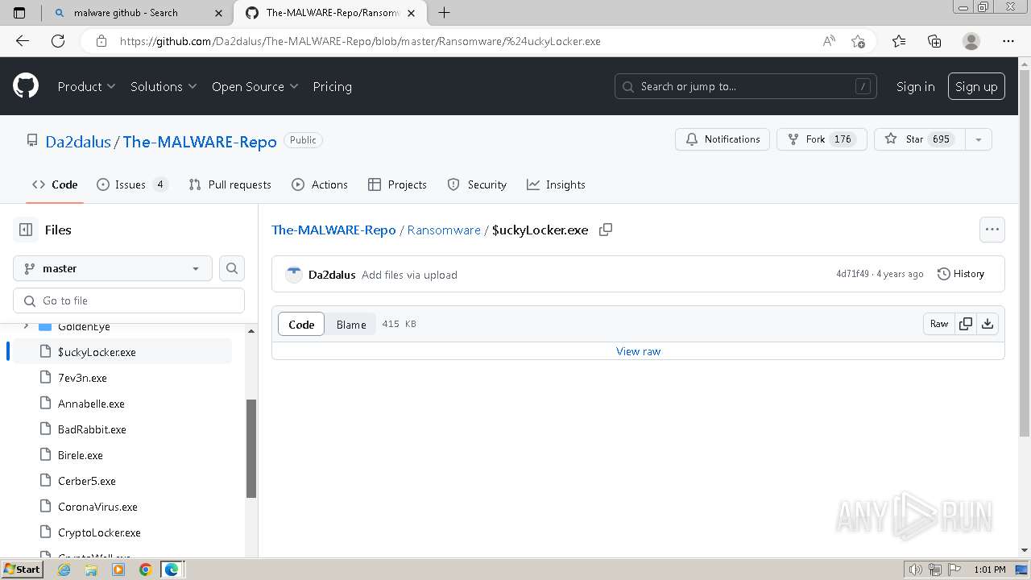Open Windows Start menu
This screenshot has height=580, width=1031.
pos(22,570)
